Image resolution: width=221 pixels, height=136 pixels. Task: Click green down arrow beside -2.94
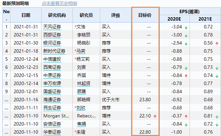[186, 44]
